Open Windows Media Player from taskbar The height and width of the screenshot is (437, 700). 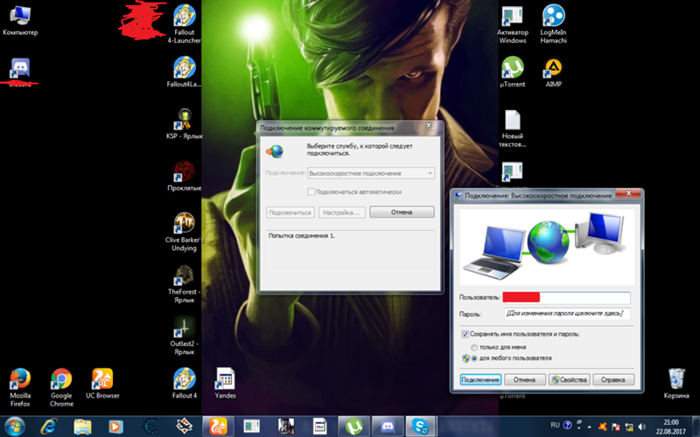point(115,427)
